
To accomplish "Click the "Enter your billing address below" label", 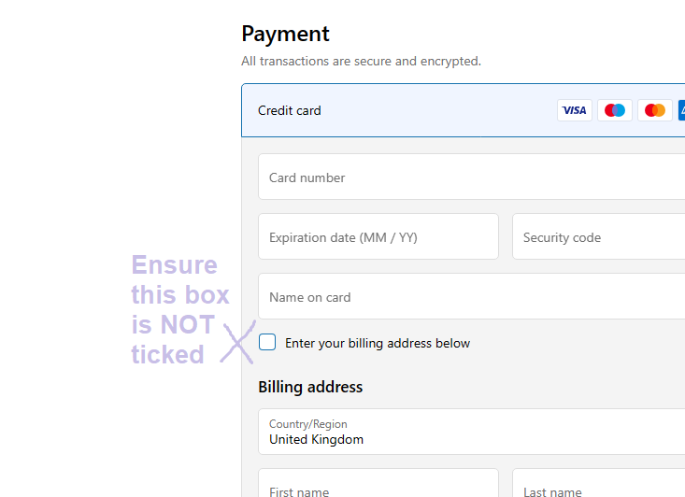I will coord(378,343).
